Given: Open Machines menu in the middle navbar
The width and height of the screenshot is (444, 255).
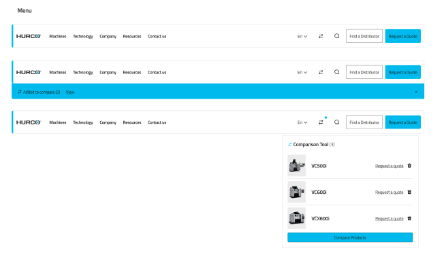Looking at the screenshot, I should (58, 72).
